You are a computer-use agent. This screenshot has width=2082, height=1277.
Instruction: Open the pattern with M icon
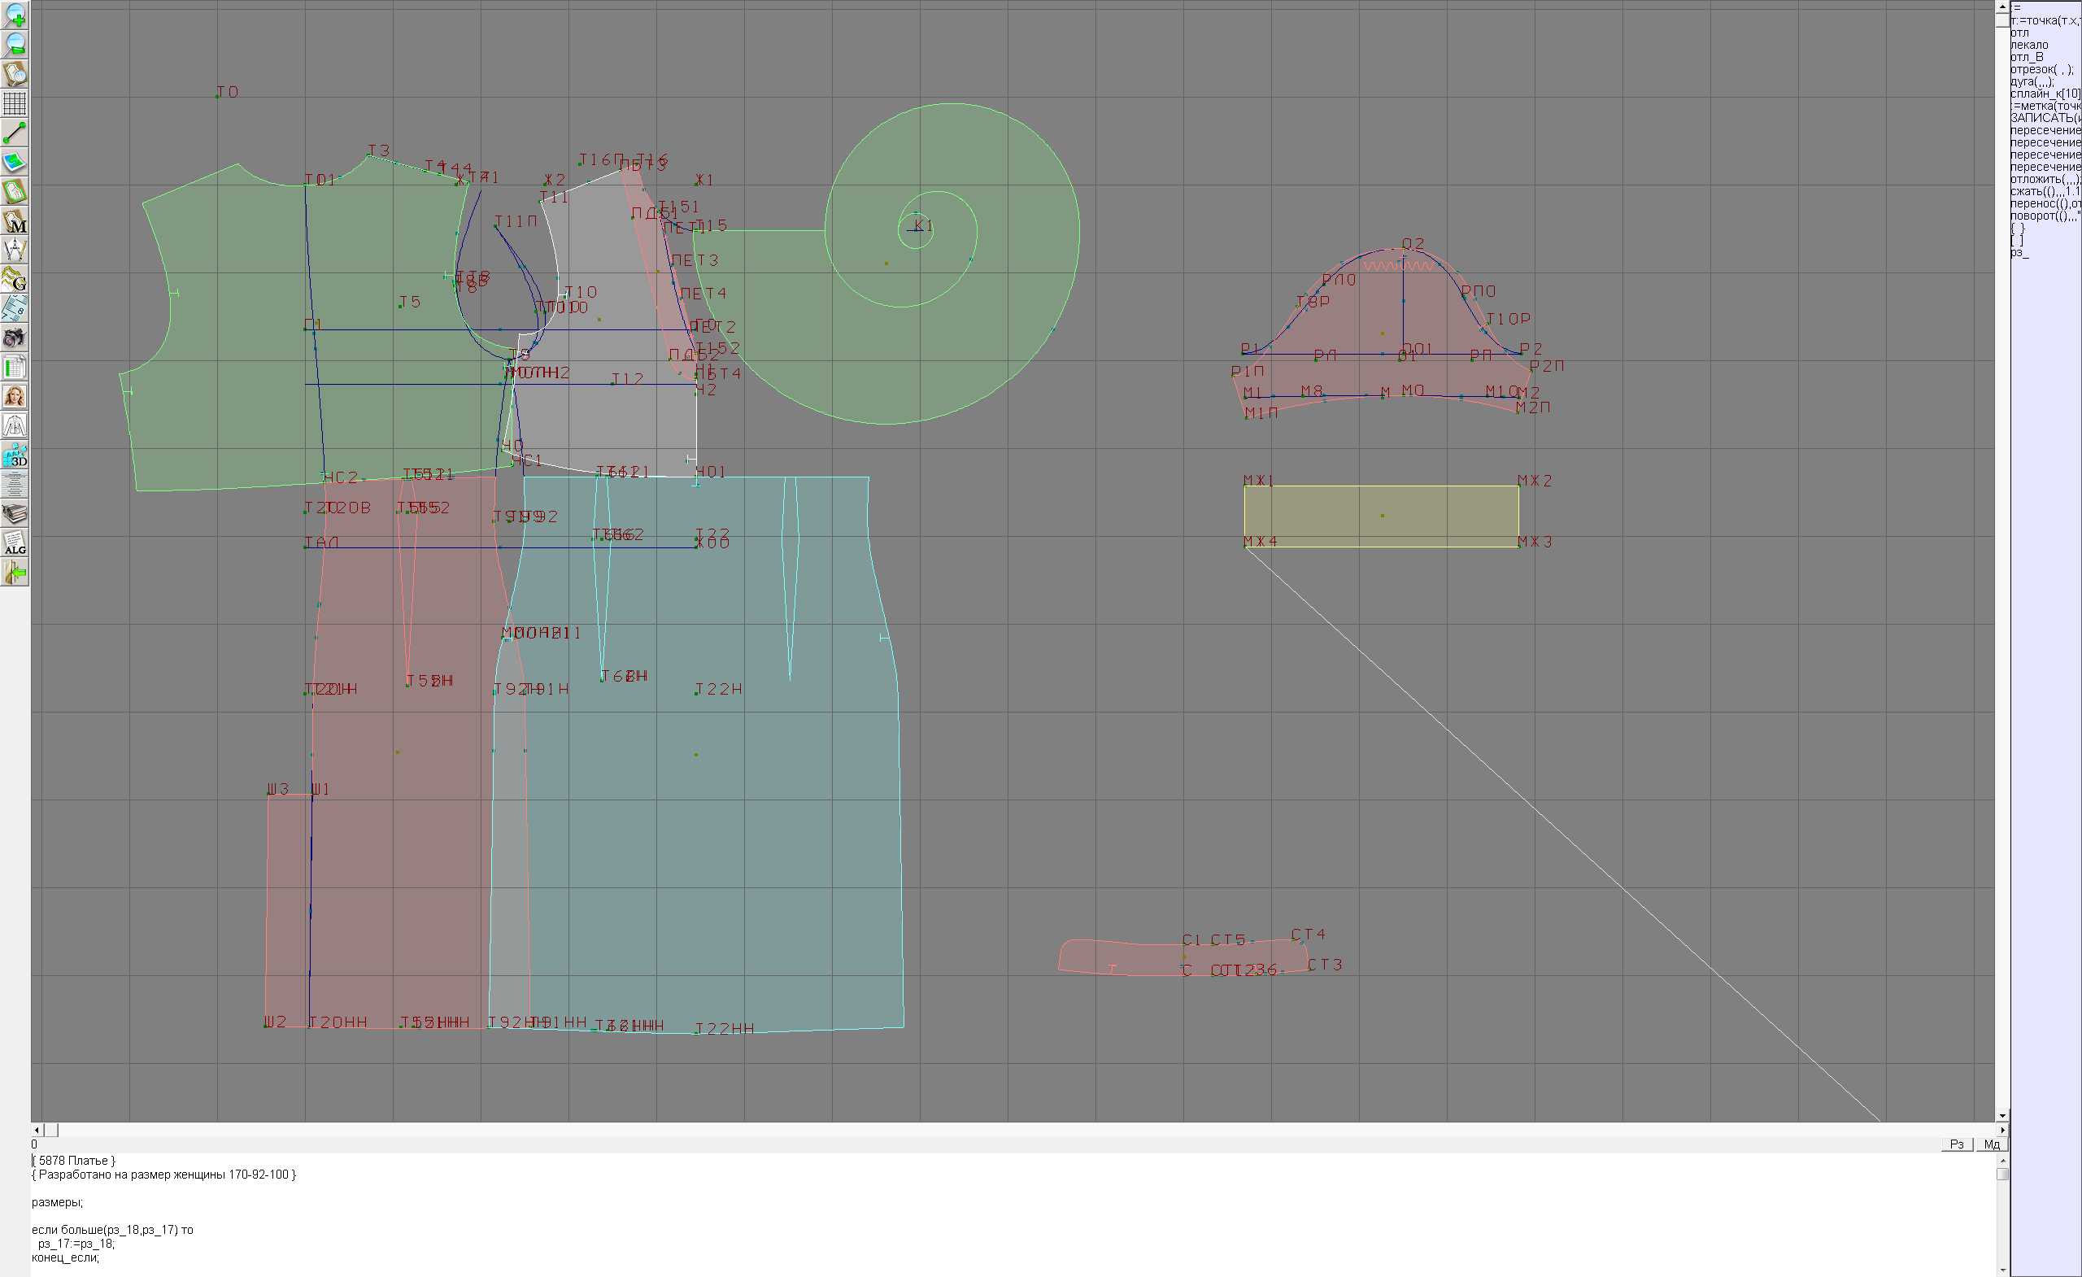click(15, 221)
